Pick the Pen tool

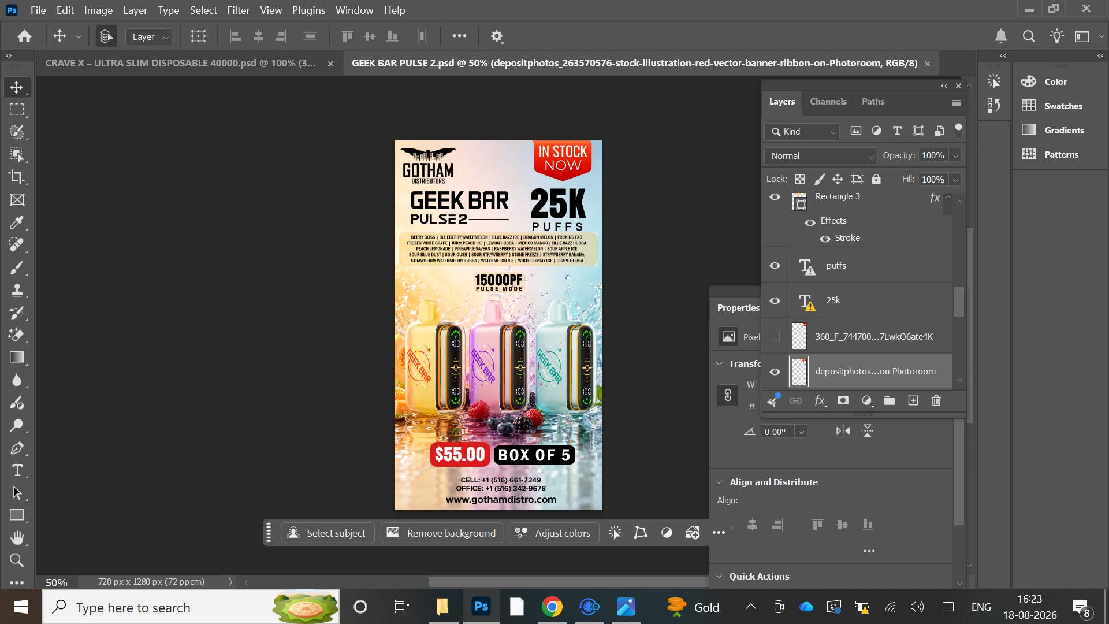tap(17, 448)
